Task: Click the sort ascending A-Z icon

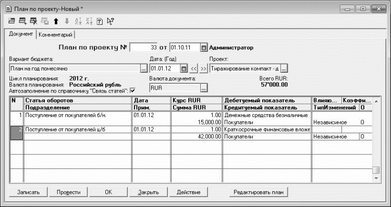Action: point(78,21)
